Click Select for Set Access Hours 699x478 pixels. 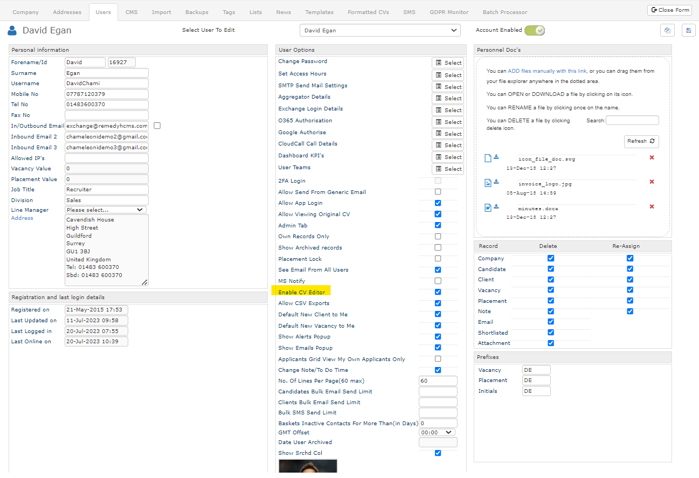(x=448, y=75)
